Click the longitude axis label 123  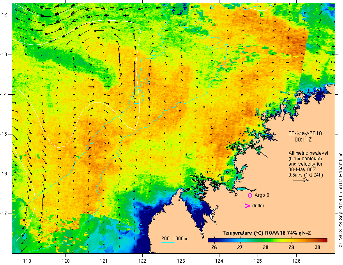pyautogui.click(x=181, y=261)
